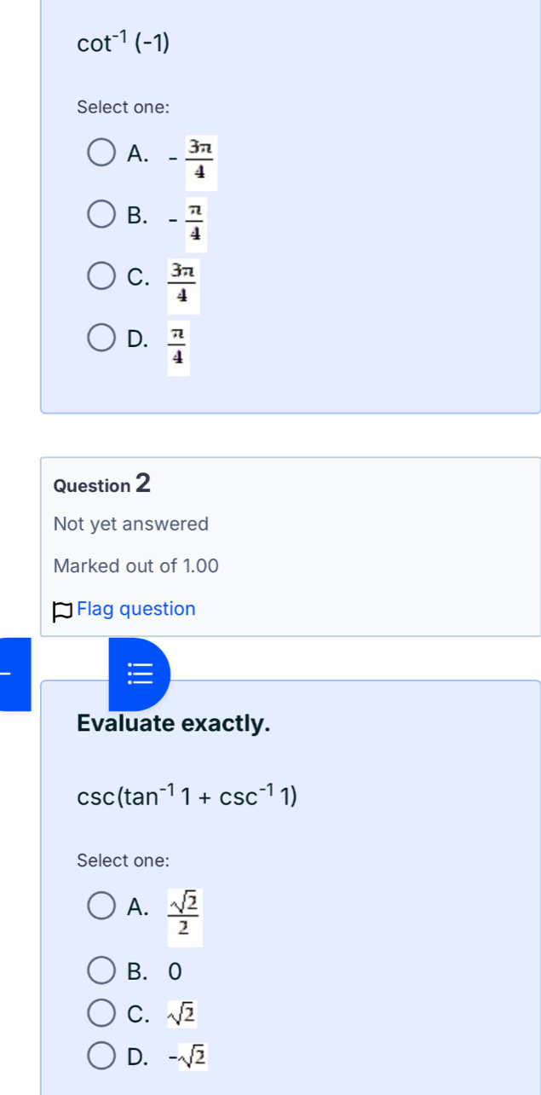This screenshot has width=541, height=1095.
Task: Click Select one label in question 2
Action: (124, 860)
